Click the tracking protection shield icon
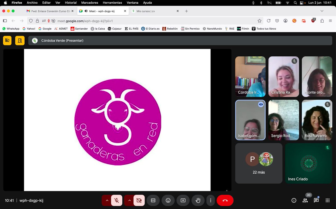The image size is (336, 209). click(x=31, y=21)
